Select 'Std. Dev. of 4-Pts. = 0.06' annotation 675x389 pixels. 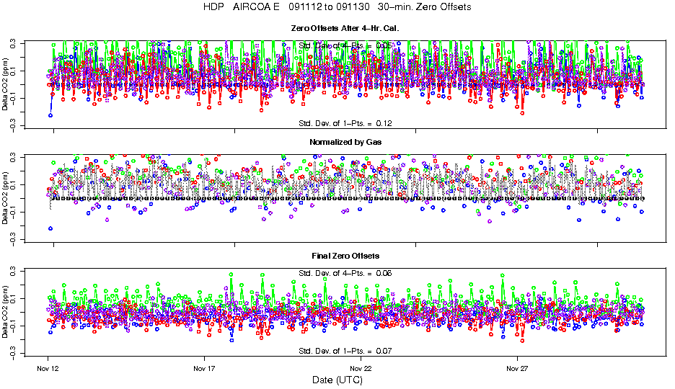(x=345, y=273)
